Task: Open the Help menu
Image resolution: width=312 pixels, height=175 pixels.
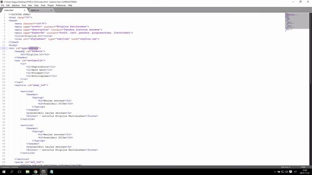Action: [x=70, y=5]
